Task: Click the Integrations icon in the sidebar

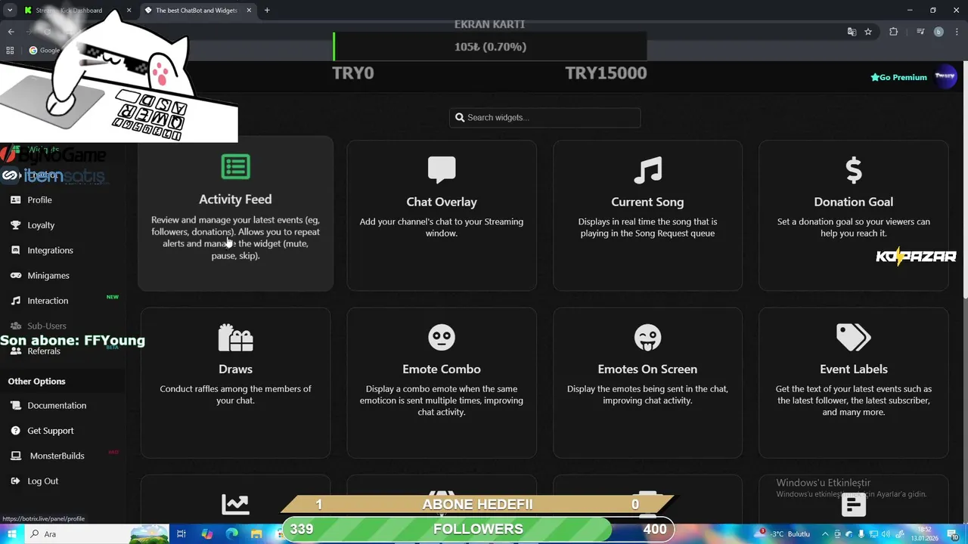Action: pos(15,250)
